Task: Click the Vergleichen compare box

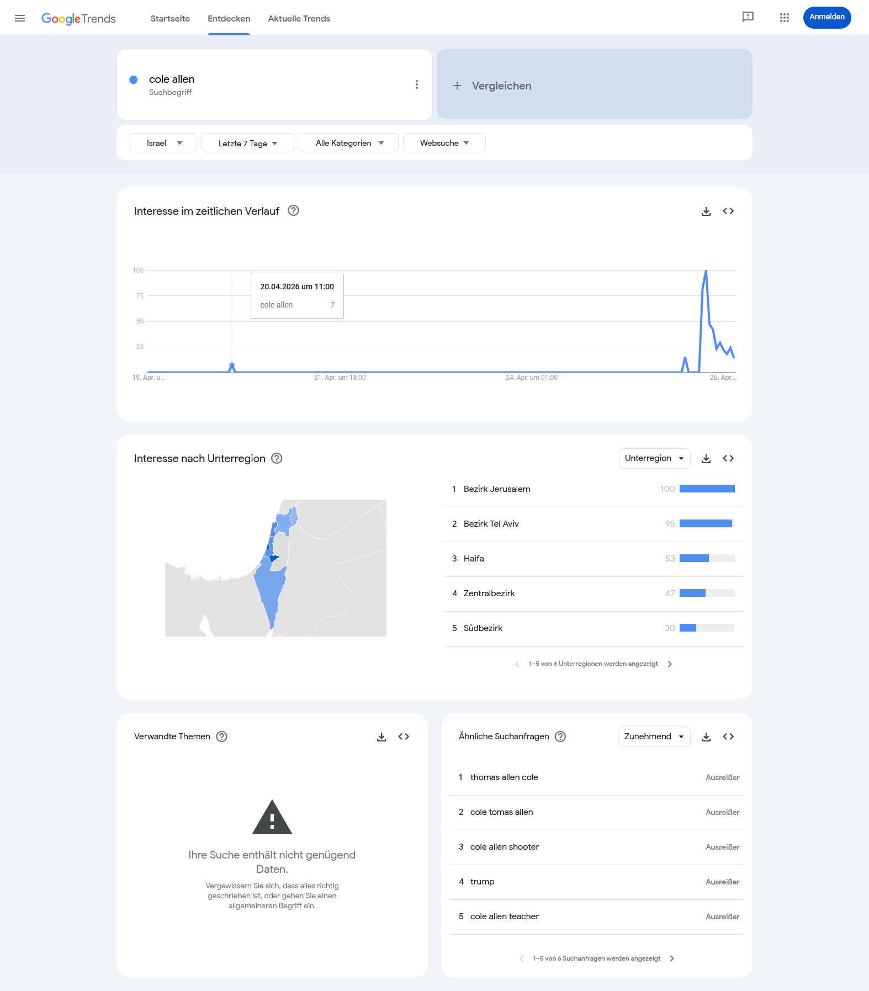Action: 595,84
